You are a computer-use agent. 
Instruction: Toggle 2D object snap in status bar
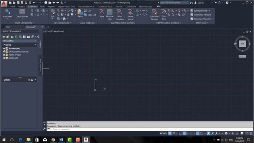tap(202, 133)
